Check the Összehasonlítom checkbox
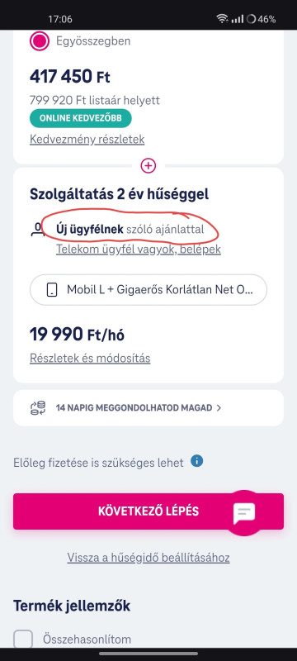Image resolution: width=297 pixels, height=661 pixels. pos(23,639)
